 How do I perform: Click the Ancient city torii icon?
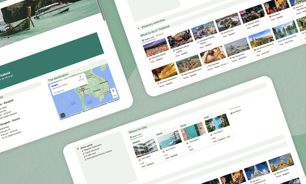(x=222, y=33)
